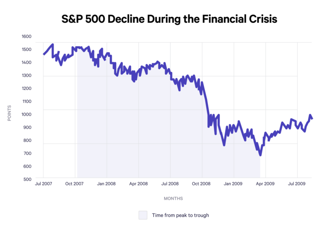Click the "POINTS" y-axis title

click(10, 113)
